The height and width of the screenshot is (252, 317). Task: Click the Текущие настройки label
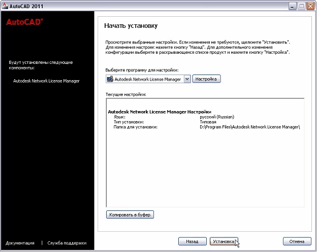tap(126, 94)
